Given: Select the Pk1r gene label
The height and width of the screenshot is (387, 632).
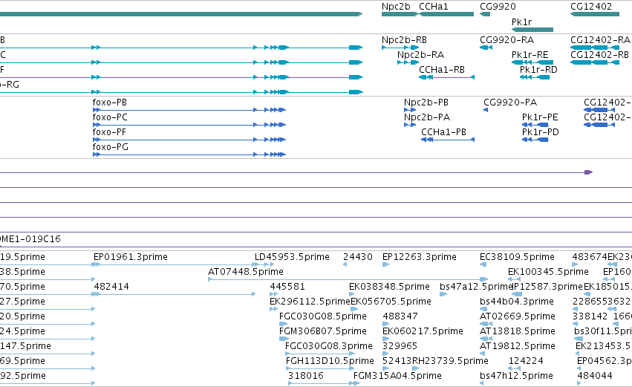Looking at the screenshot, I should pyautogui.click(x=521, y=22).
